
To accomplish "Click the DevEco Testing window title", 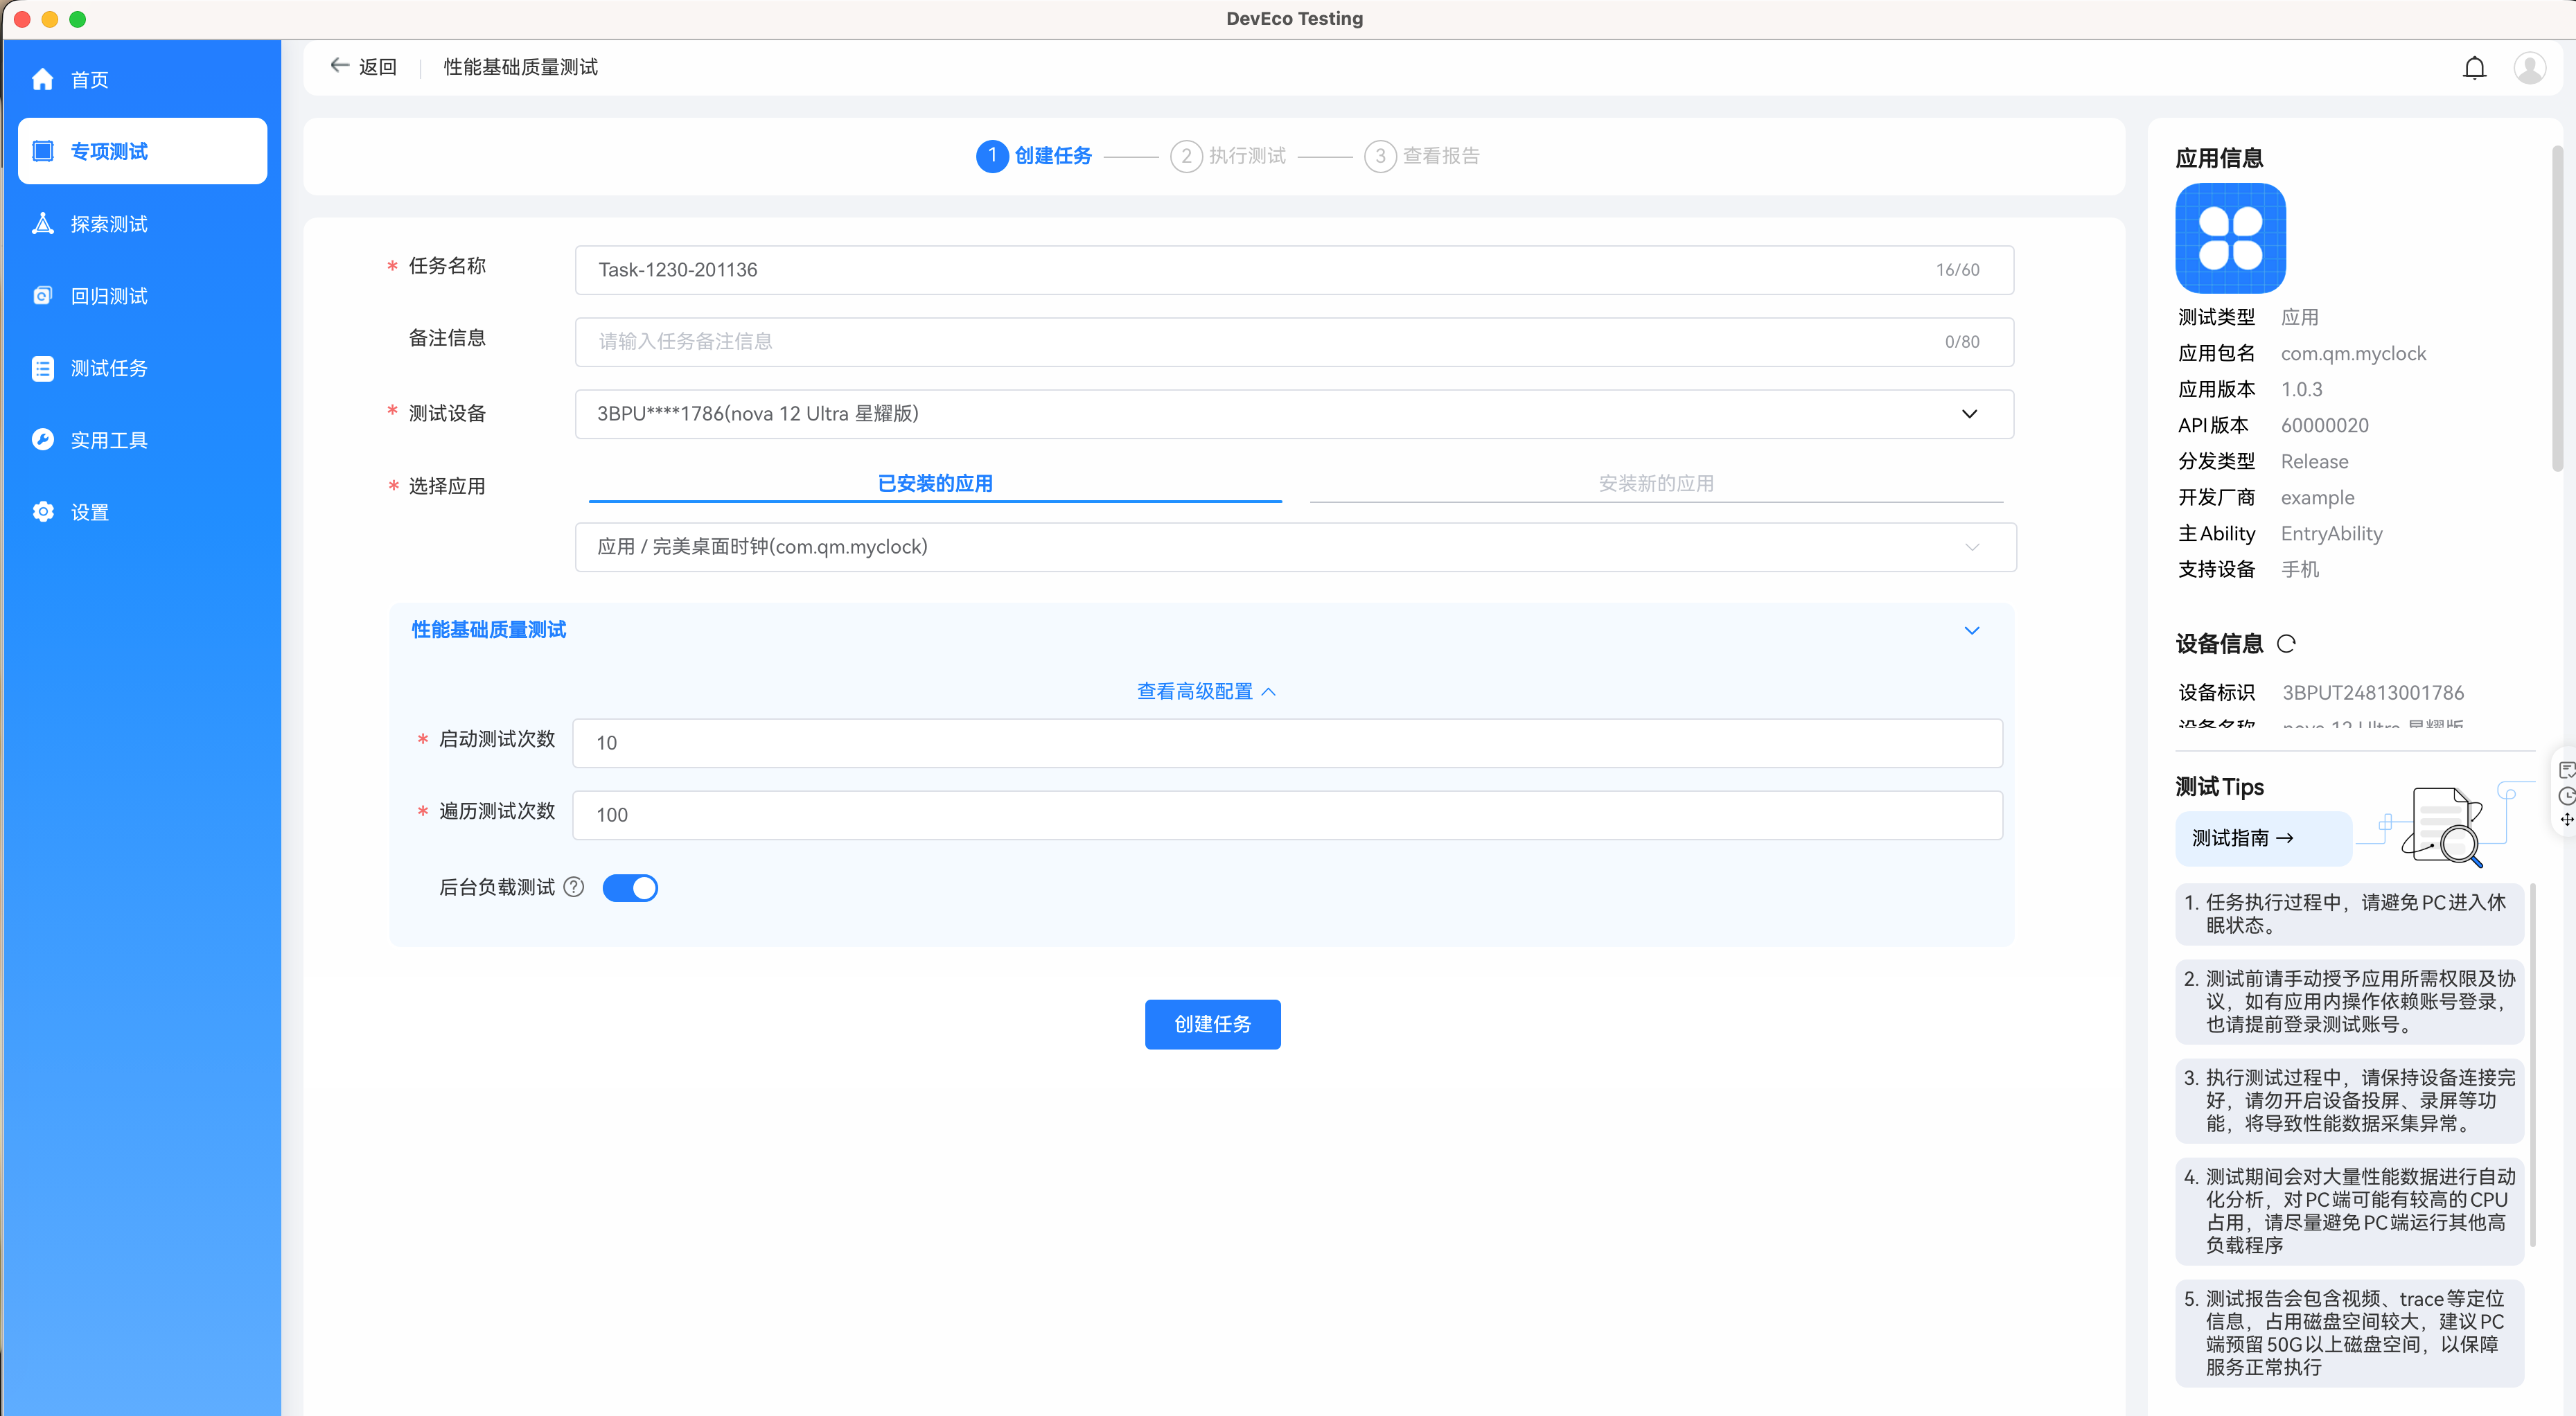I will [1294, 18].
